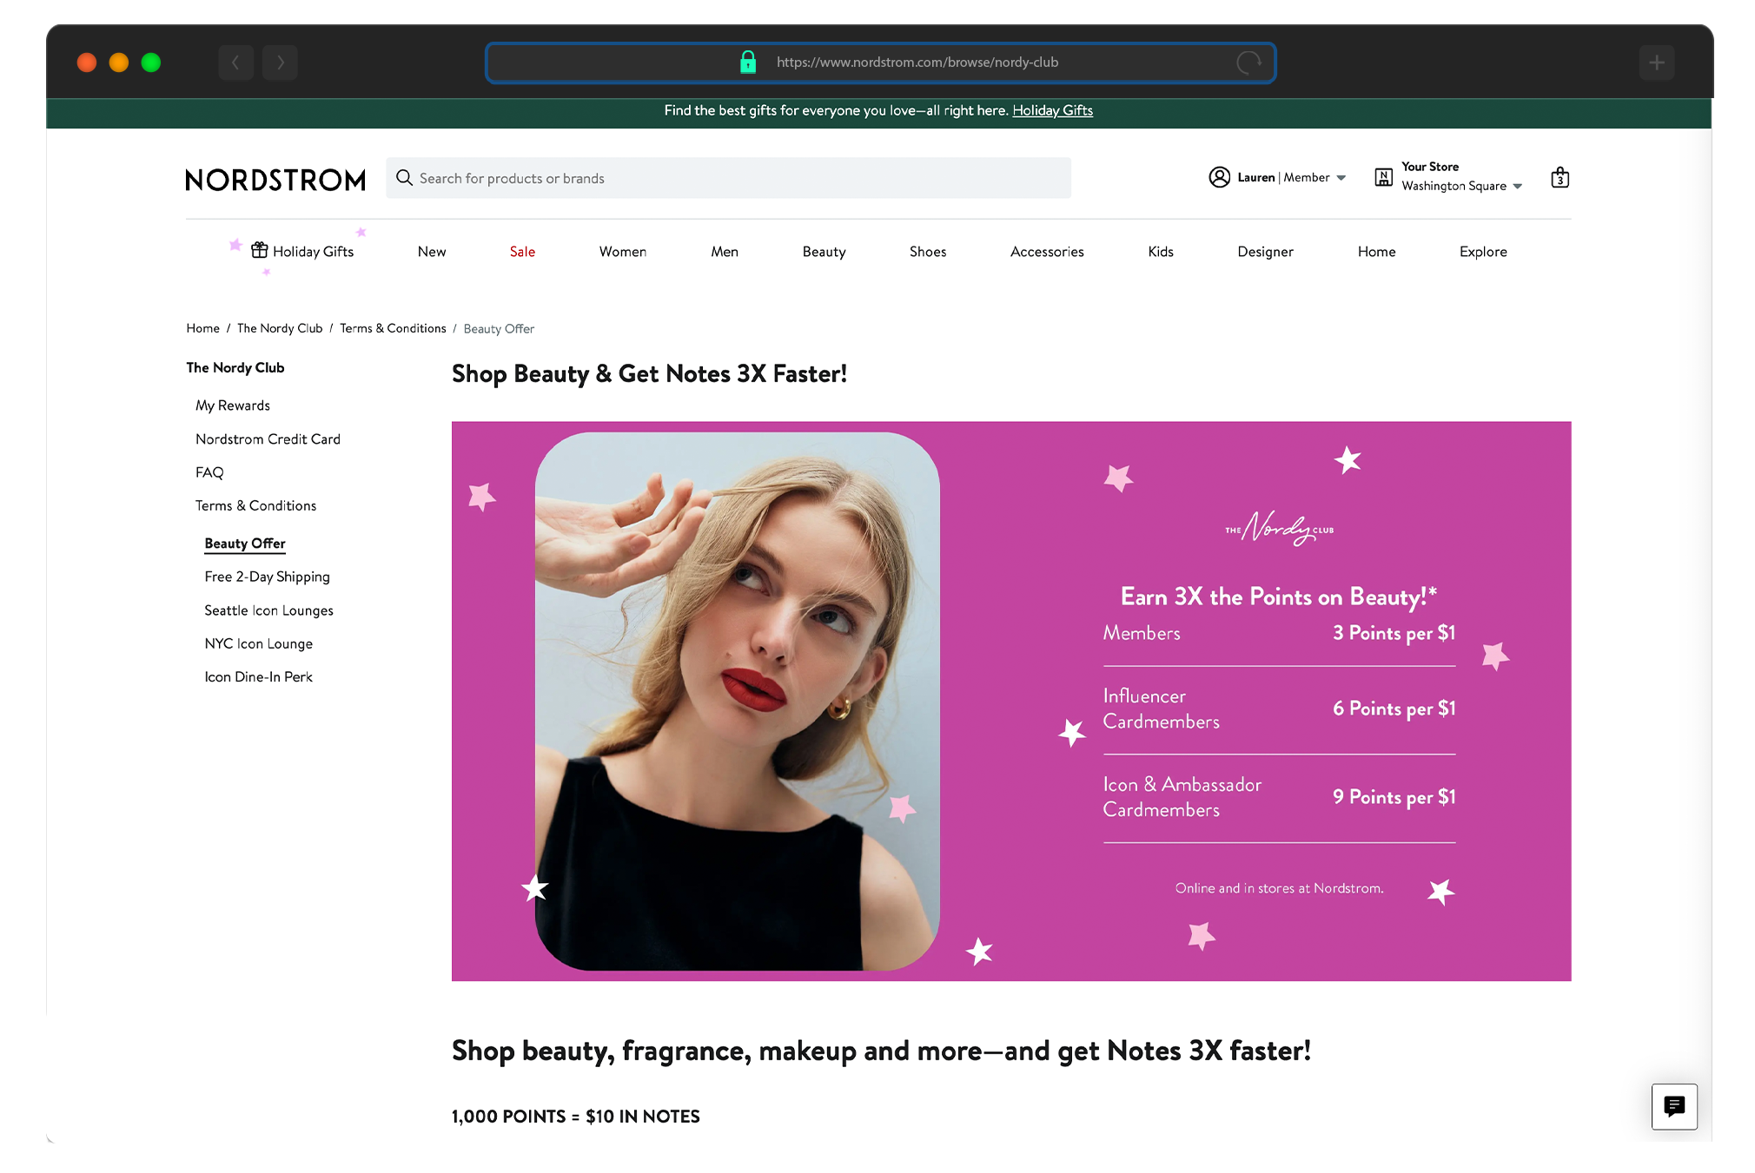Go back with browser back arrow

(235, 63)
